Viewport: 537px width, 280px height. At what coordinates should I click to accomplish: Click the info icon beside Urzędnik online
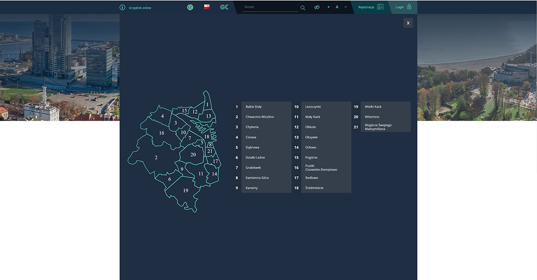pos(122,8)
